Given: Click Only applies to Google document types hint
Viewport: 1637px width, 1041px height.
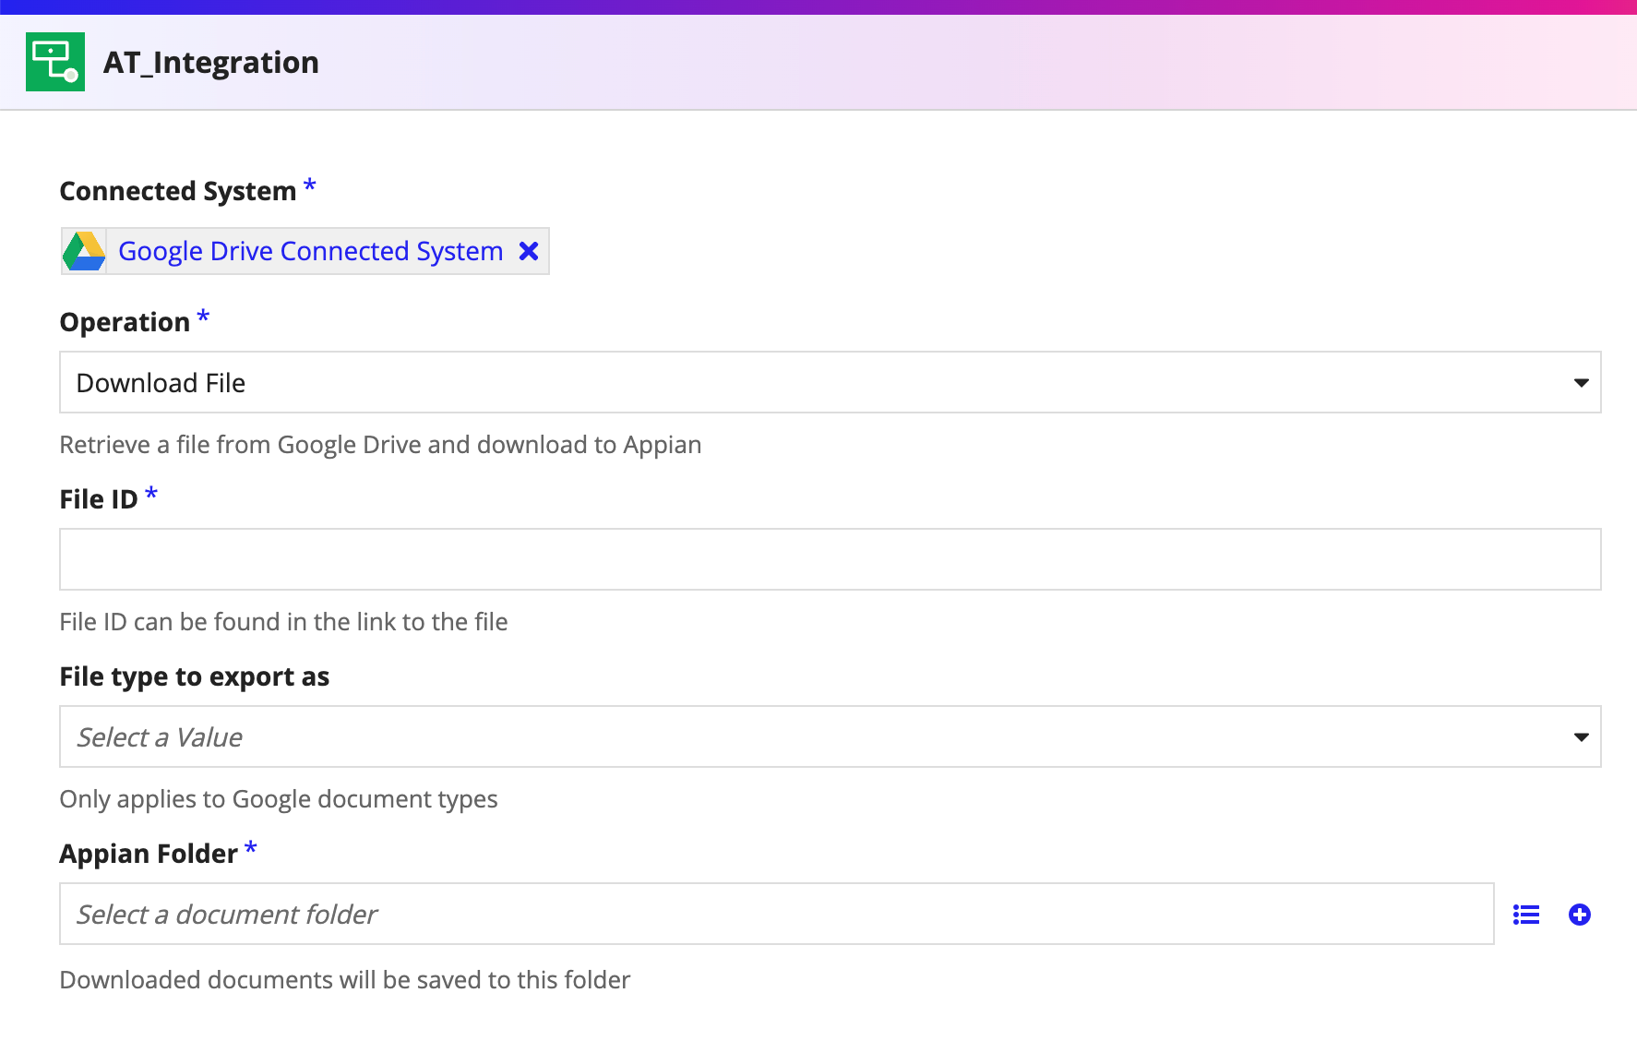Looking at the screenshot, I should [279, 799].
